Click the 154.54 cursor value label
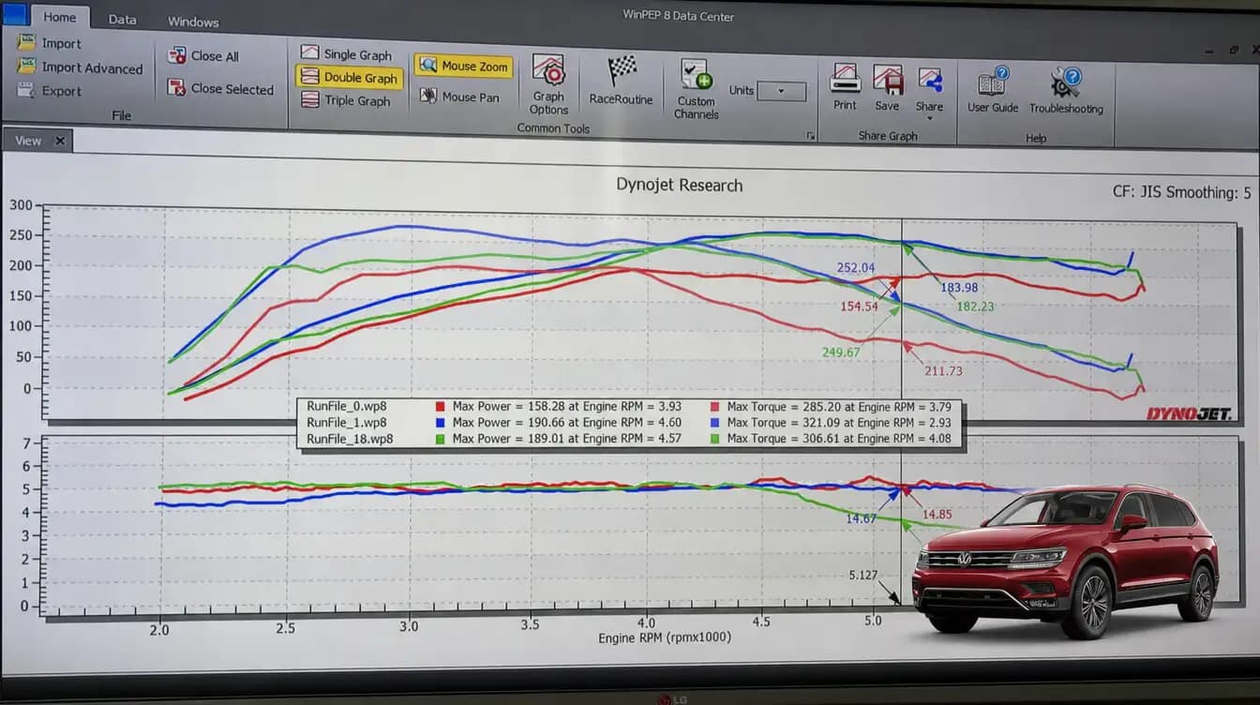The height and width of the screenshot is (705, 1260). tap(860, 307)
